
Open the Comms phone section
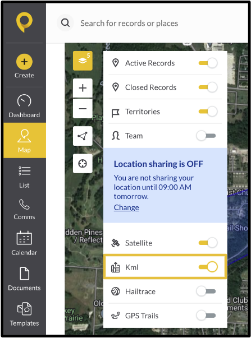pyautogui.click(x=24, y=209)
